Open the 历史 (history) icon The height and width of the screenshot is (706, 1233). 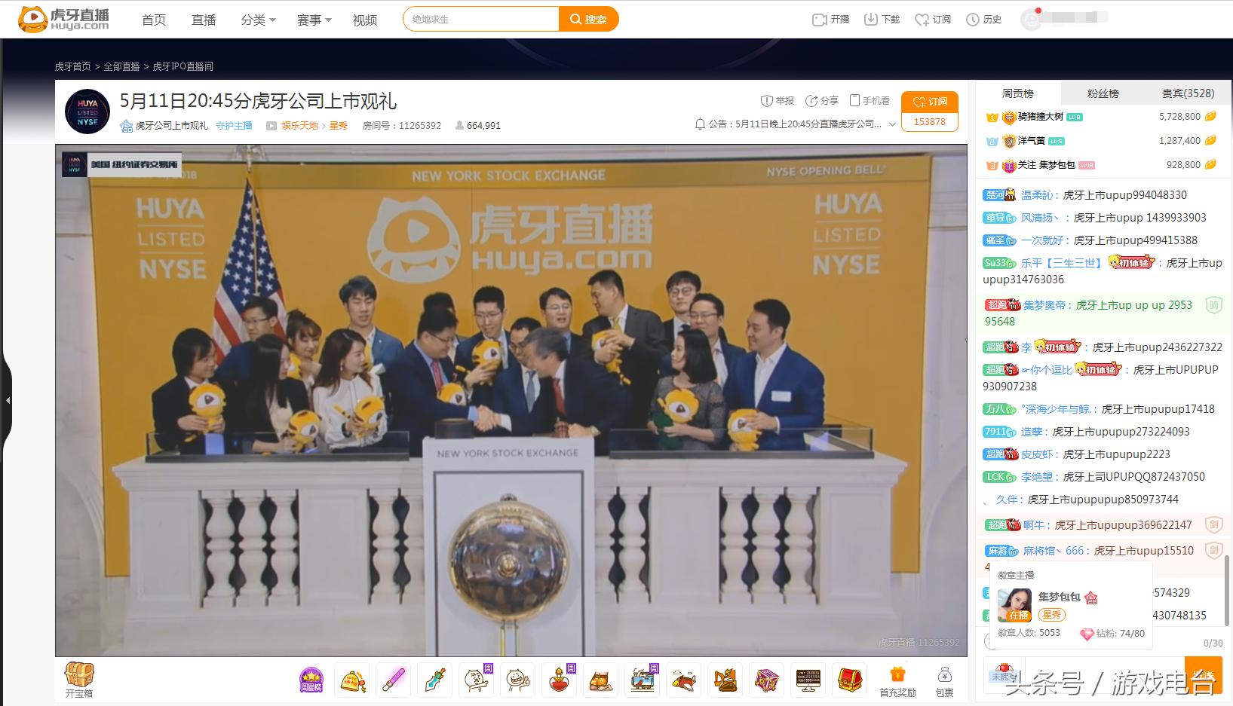984,19
